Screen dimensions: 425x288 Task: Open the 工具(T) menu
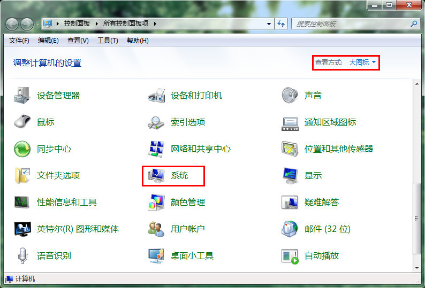click(108, 41)
